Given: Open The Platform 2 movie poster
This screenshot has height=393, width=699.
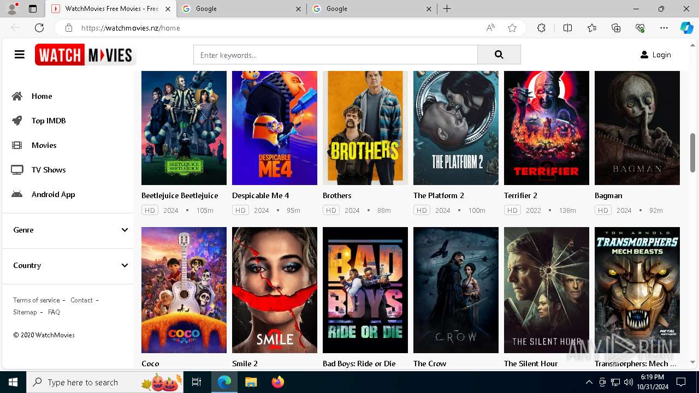Looking at the screenshot, I should coord(456,128).
